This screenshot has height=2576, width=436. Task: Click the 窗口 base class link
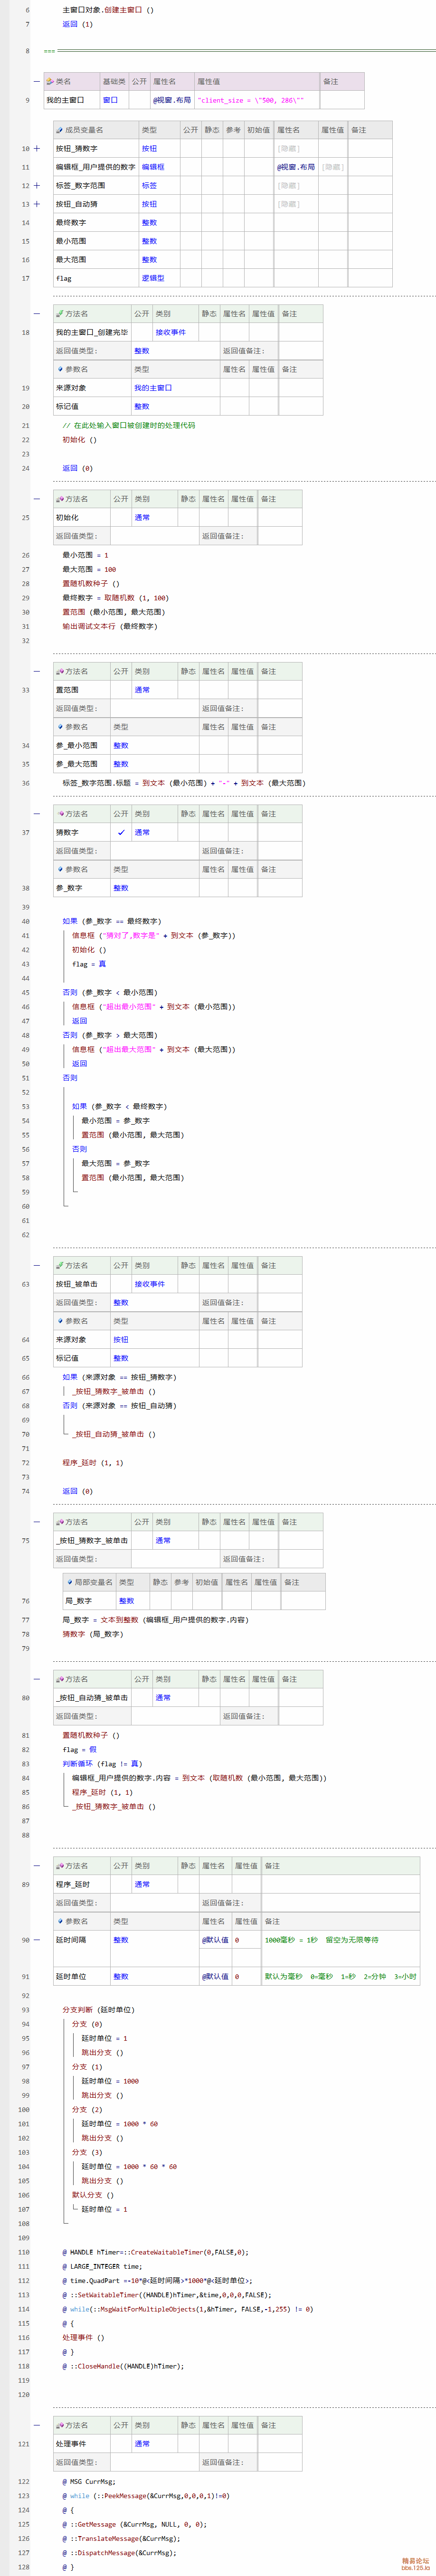(110, 100)
